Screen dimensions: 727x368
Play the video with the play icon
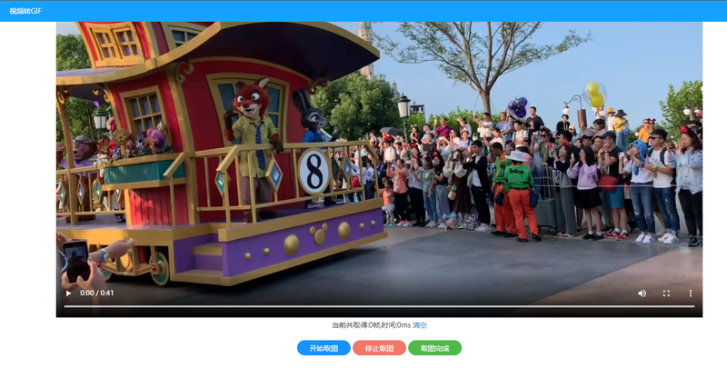(x=69, y=293)
